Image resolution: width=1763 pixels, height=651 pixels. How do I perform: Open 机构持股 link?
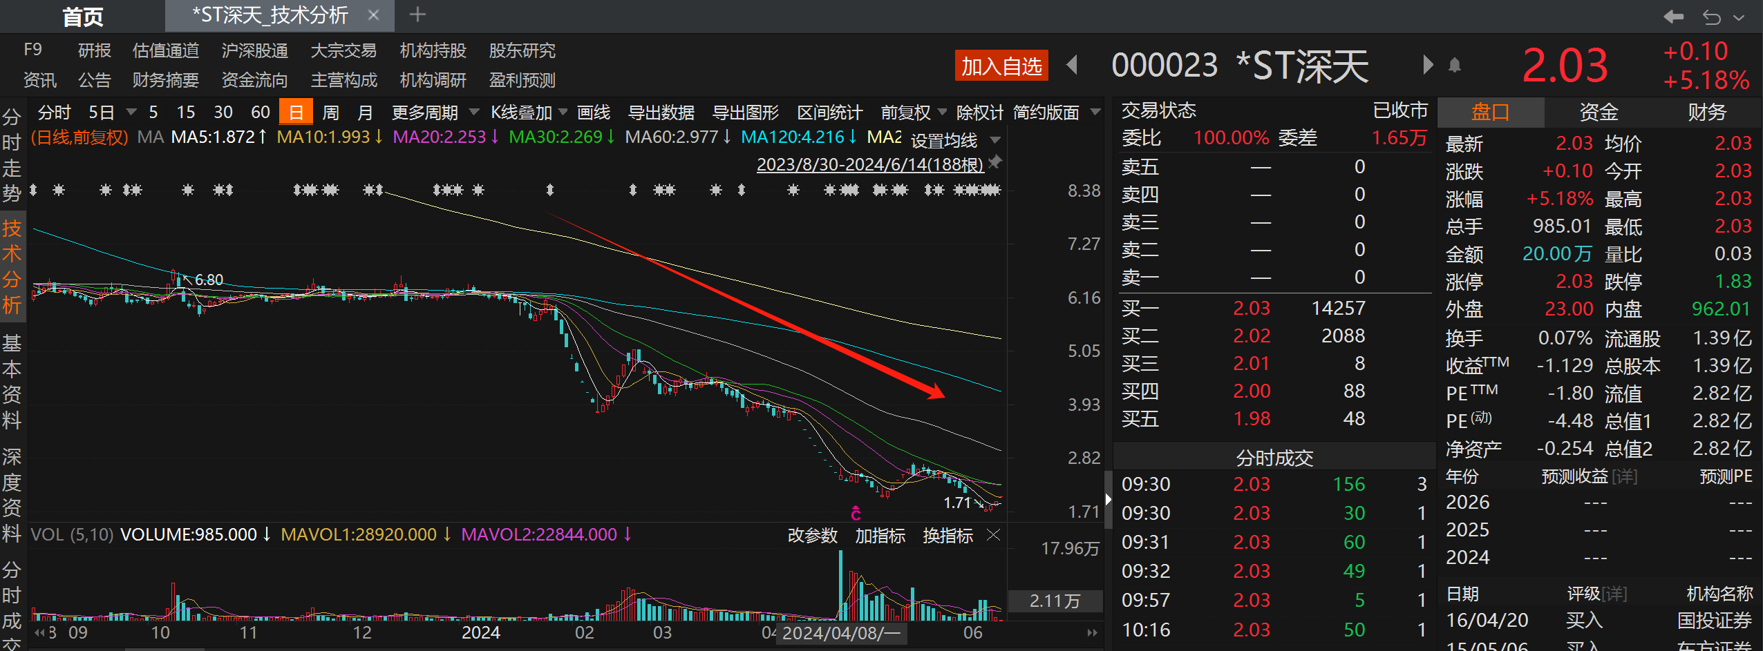point(433,50)
